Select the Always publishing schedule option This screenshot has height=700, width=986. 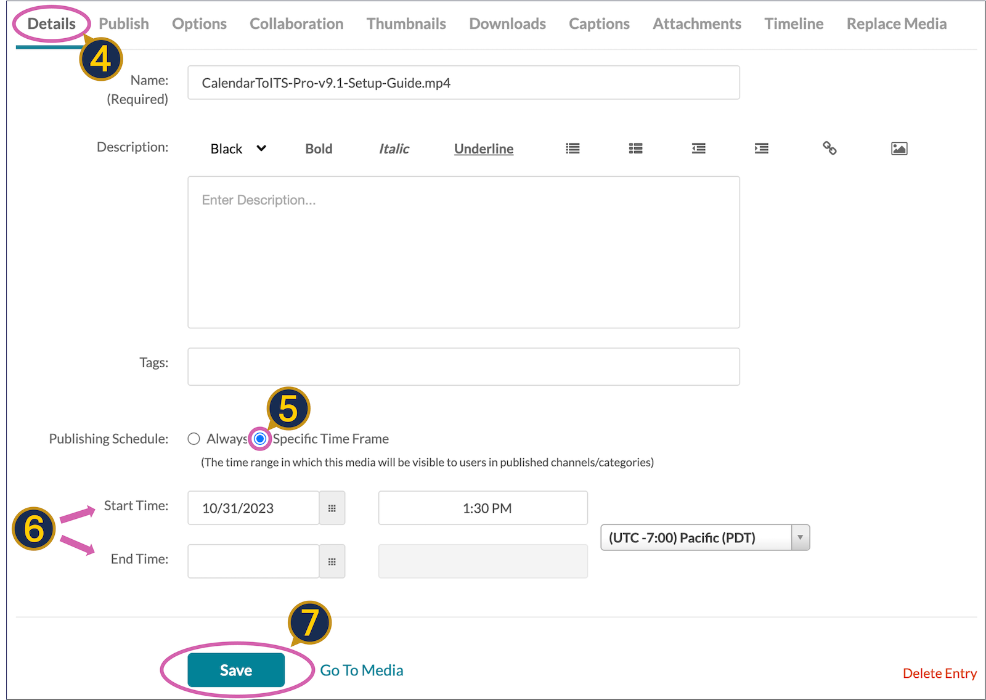(194, 439)
